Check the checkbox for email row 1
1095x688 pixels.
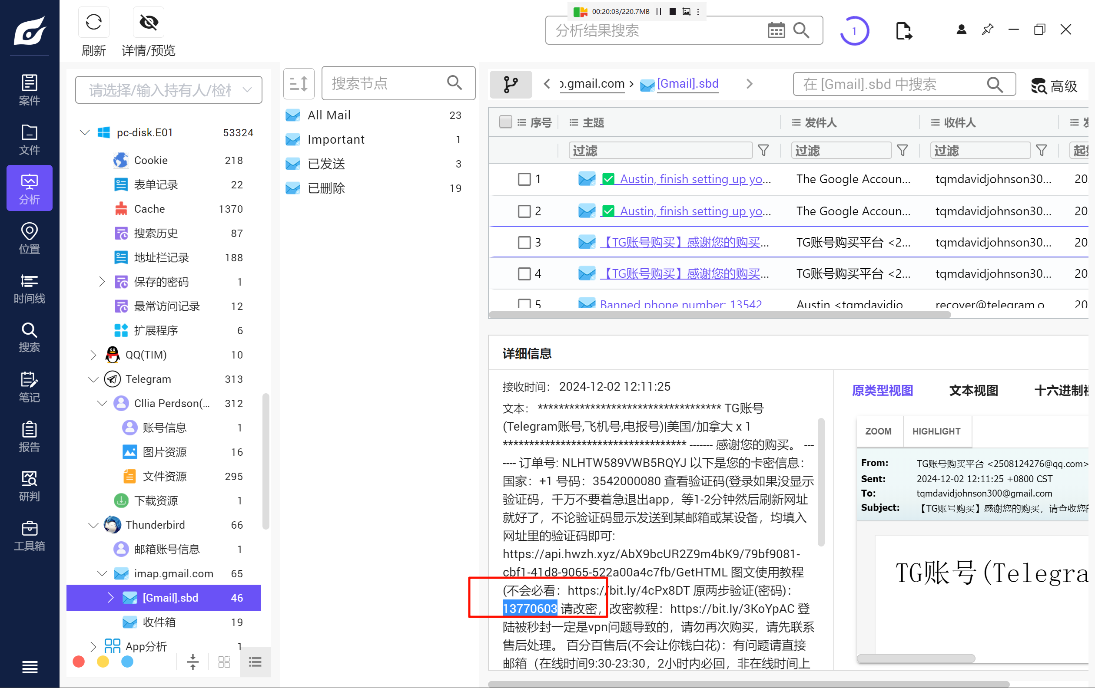(524, 179)
